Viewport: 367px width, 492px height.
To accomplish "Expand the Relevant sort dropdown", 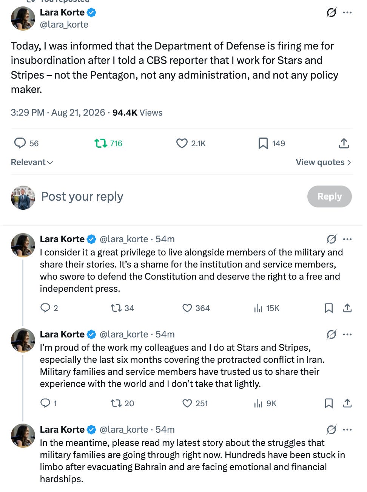I will coord(32,162).
